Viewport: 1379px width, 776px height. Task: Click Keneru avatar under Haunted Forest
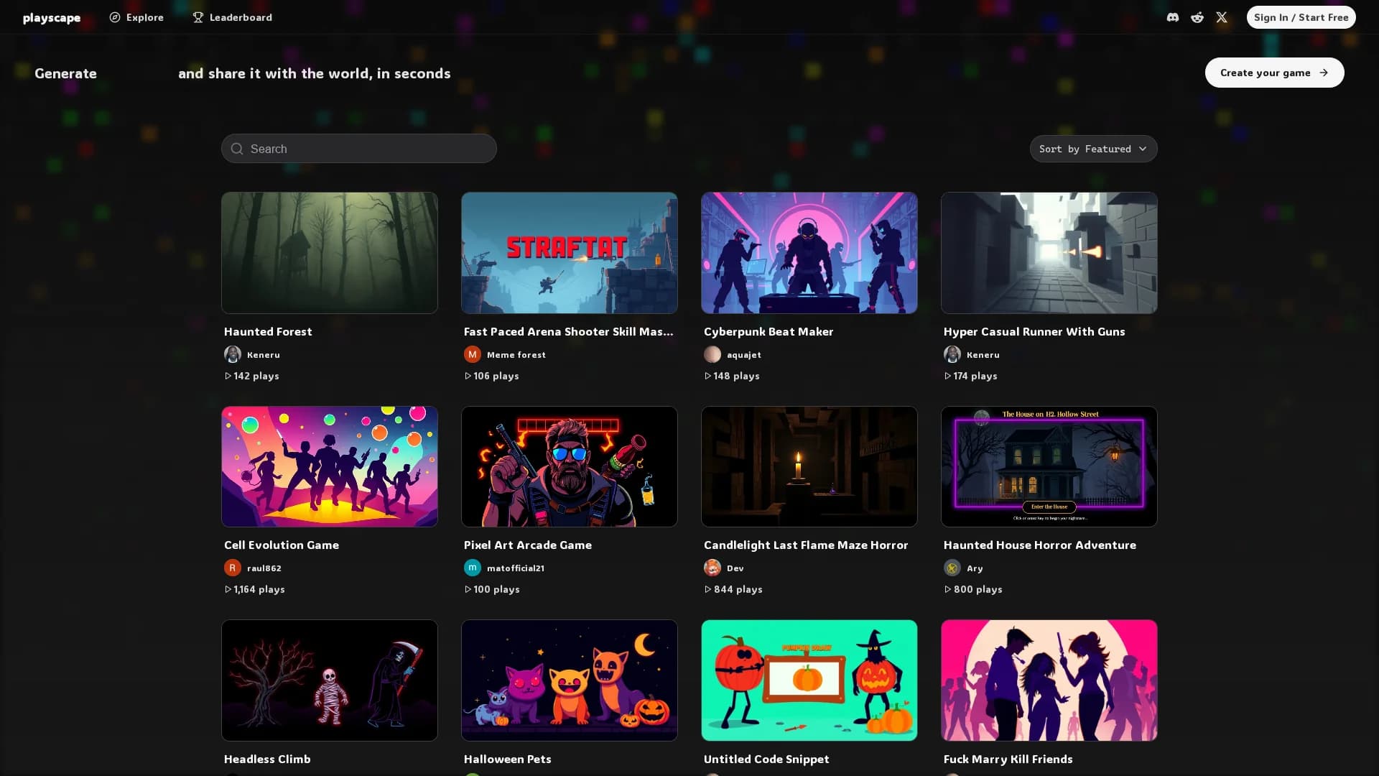(x=233, y=354)
